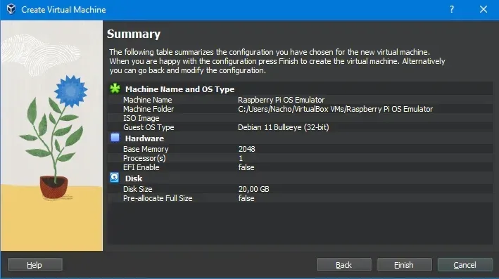Open the Help button

point(34,265)
